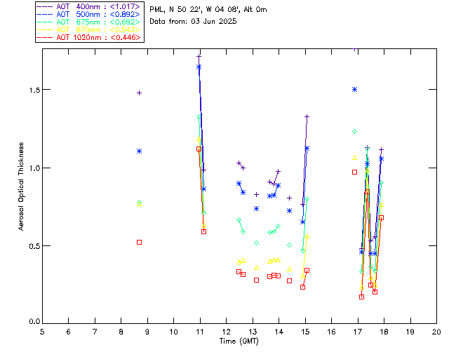Click the 1.5 y-axis tick label
Viewport: 449px width, 359px height.
pyautogui.click(x=34, y=90)
